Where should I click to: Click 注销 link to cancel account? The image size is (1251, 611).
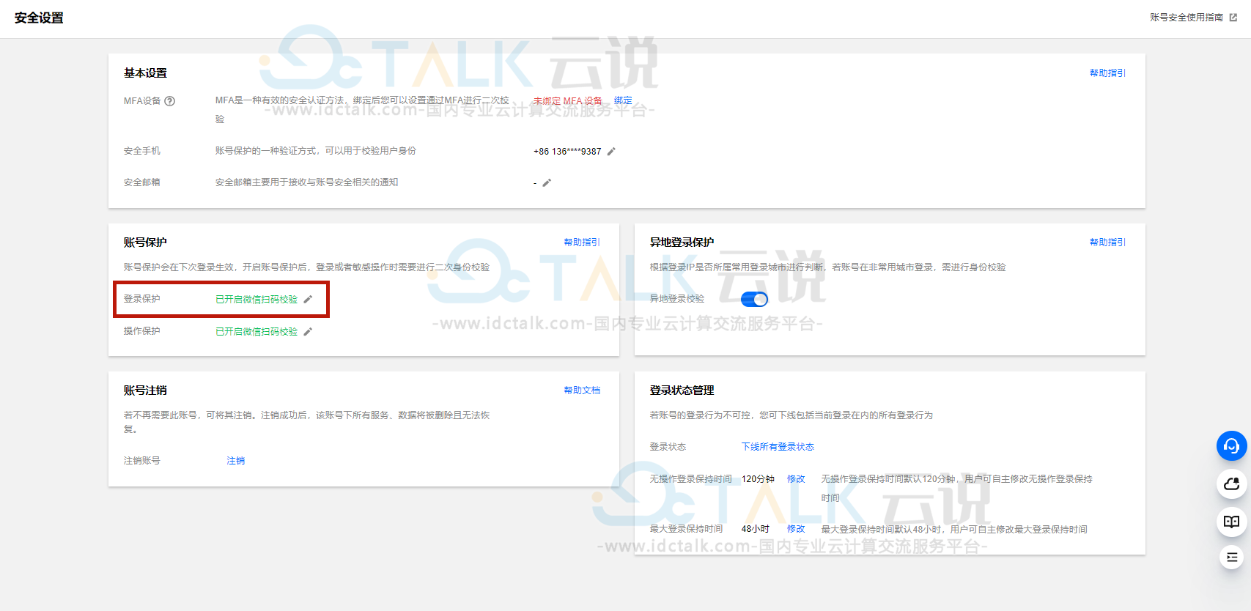click(x=236, y=461)
